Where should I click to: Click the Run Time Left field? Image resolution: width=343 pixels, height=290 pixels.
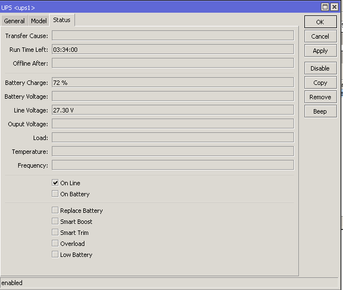pyautogui.click(x=173, y=50)
